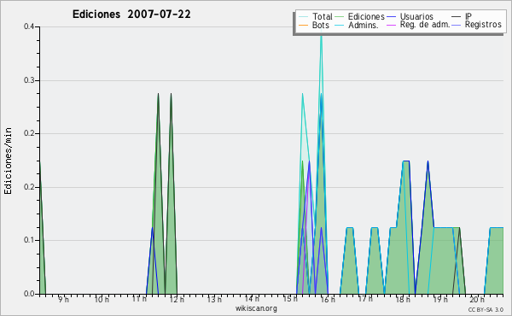This screenshot has width=512, height=316.
Task: Click the Ediciones legend green line
Action: [340, 17]
